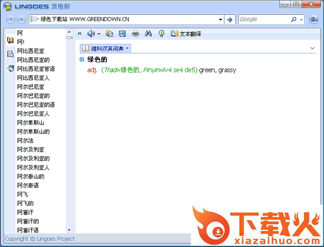Copy the result with the copy icon

click(x=110, y=34)
